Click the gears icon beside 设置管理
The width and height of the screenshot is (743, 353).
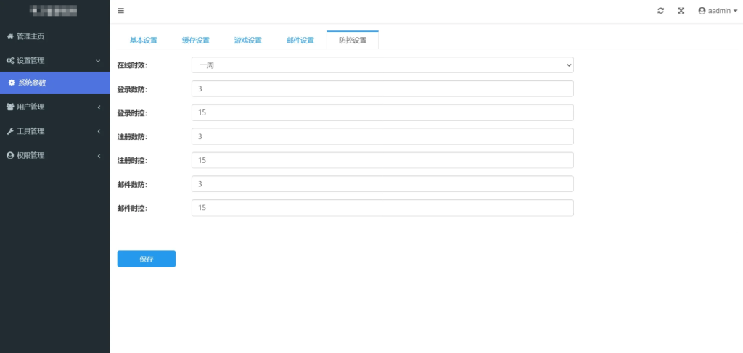coord(10,61)
